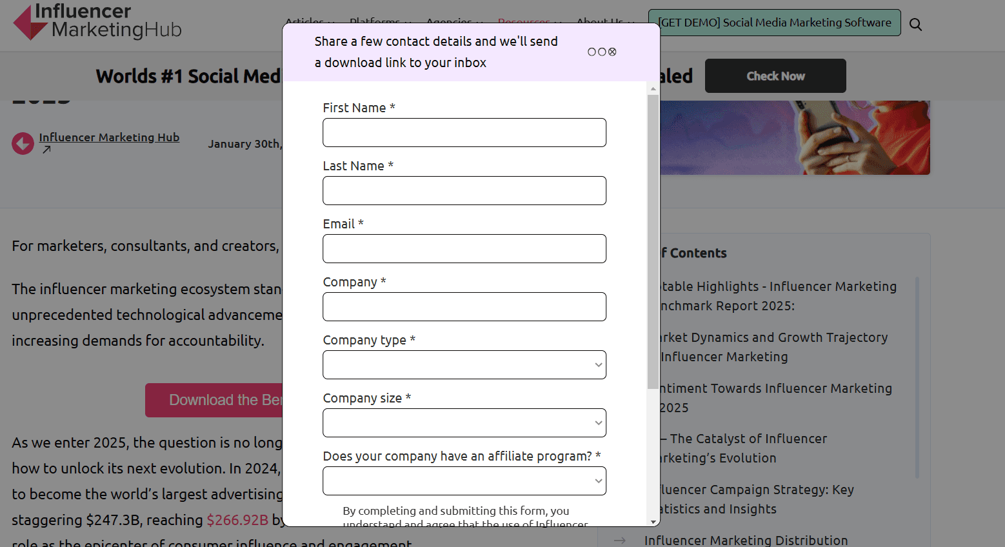Click the Check Now button
This screenshot has width=1005, height=547.
pyautogui.click(x=775, y=76)
